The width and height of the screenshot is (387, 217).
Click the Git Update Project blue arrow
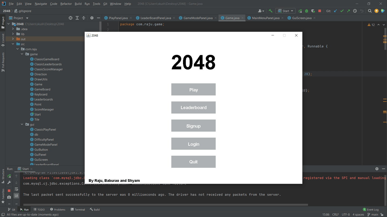pyautogui.click(x=335, y=11)
